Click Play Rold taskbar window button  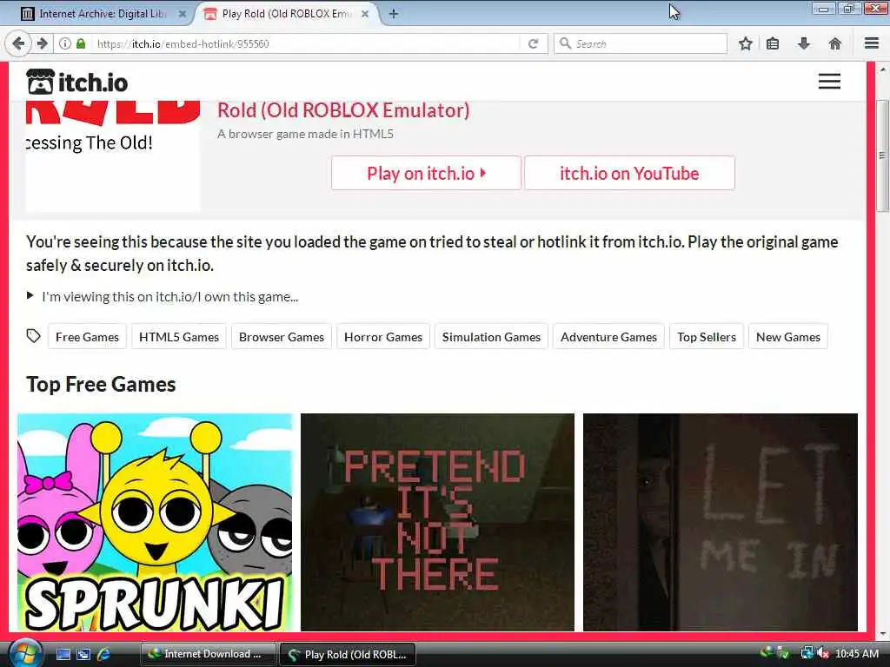(x=348, y=654)
